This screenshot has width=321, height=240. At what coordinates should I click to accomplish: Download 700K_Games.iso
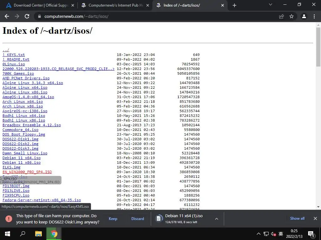(18, 73)
